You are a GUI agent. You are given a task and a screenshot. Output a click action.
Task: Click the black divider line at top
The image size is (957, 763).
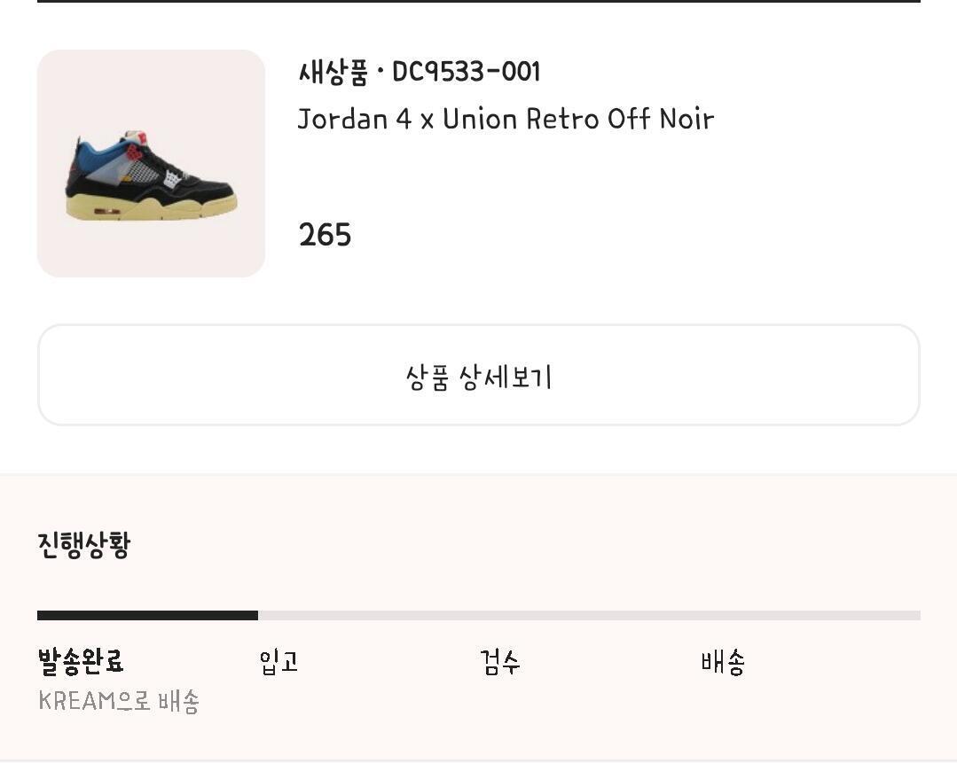[x=478, y=1]
